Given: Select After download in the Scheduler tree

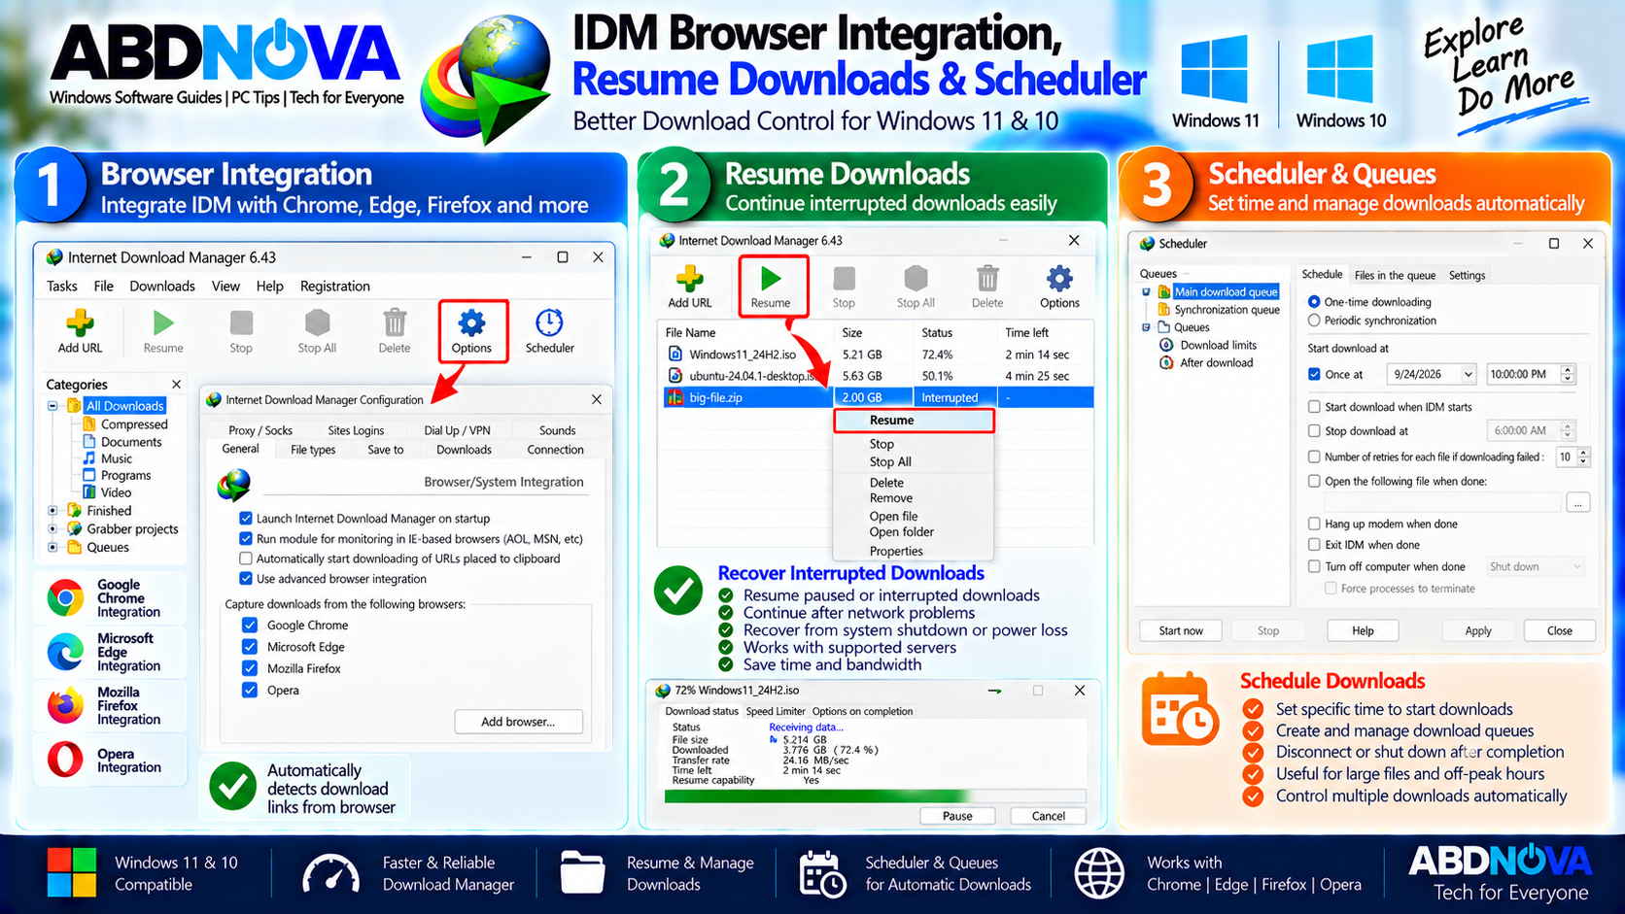Looking at the screenshot, I should pyautogui.click(x=1206, y=363).
